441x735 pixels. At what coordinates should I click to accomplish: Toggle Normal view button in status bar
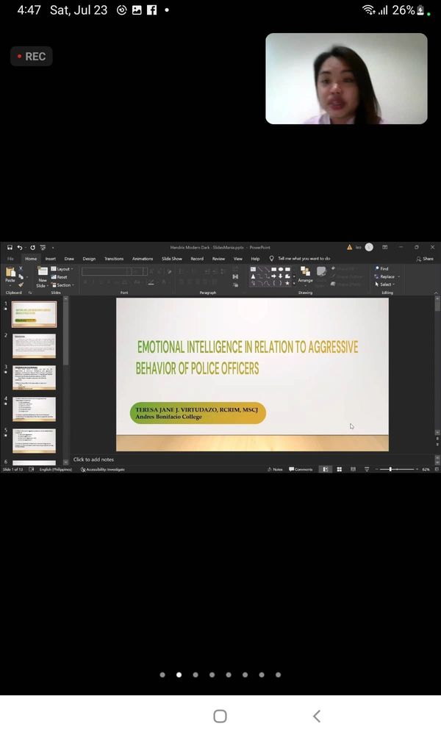point(325,469)
